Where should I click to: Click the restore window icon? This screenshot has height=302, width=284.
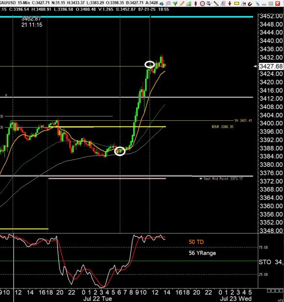(270, 3)
